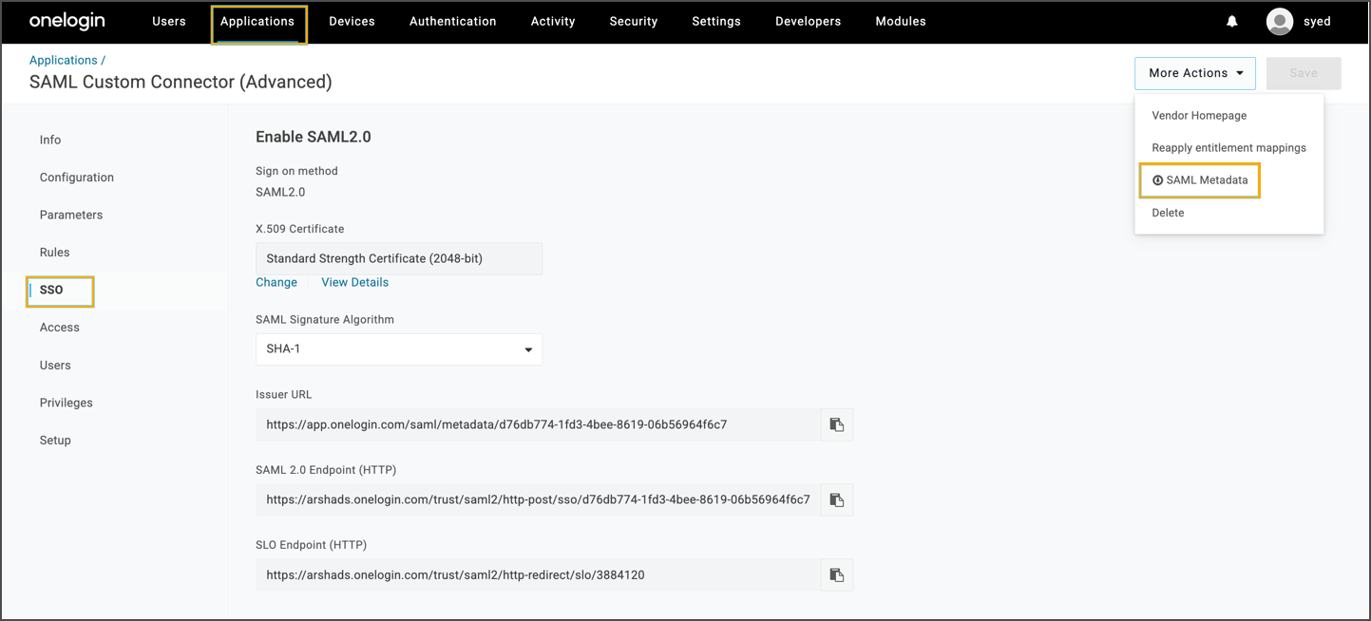Open View Details for the certificate
This screenshot has height=621, width=1371.
tap(354, 282)
